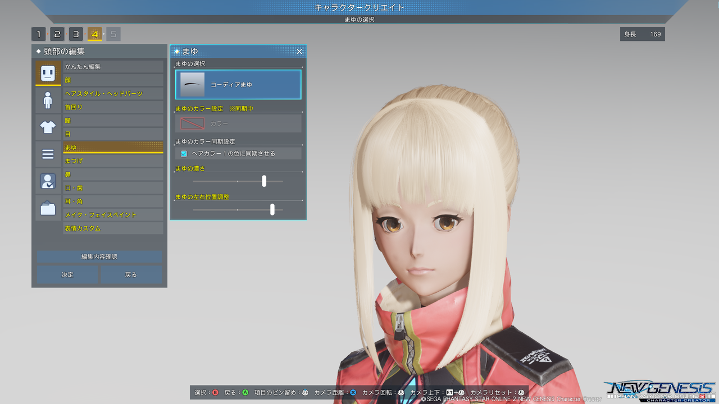The width and height of the screenshot is (719, 404).
Task: Open the 首回り menu entry
Action: pyautogui.click(x=113, y=107)
